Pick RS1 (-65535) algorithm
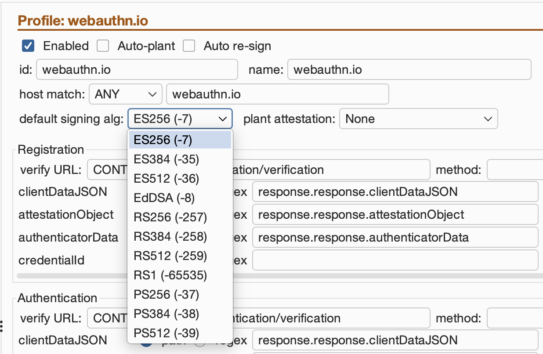The image size is (543, 354). (180, 275)
